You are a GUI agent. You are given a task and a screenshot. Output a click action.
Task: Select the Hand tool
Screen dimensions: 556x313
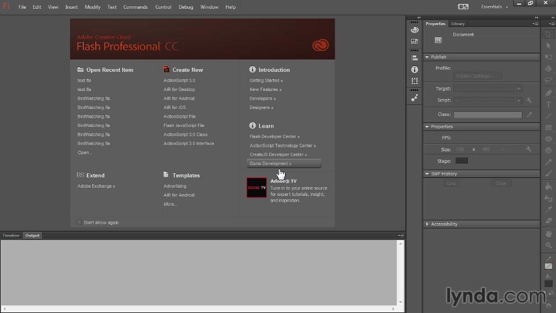[548, 234]
